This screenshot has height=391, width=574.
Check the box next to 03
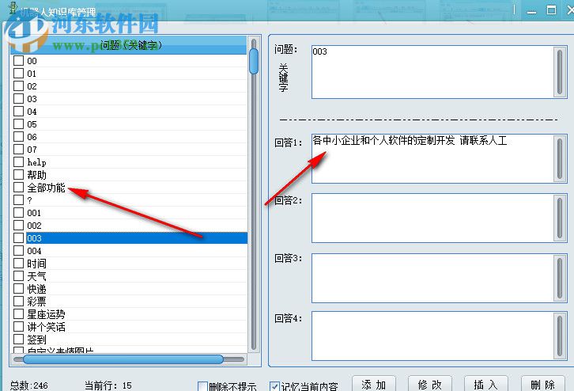coord(18,99)
